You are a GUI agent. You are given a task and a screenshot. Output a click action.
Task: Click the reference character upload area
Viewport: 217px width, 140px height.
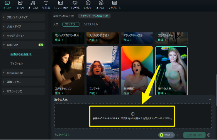pyautogui.click(x=133, y=116)
